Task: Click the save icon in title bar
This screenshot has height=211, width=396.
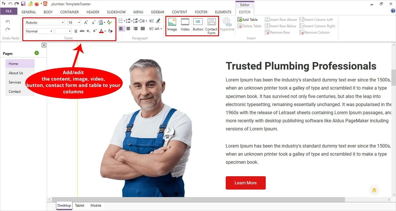Action: tap(23, 4)
